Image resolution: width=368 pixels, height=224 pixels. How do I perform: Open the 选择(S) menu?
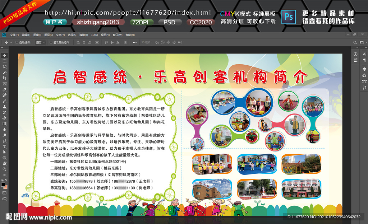coord(72,35)
